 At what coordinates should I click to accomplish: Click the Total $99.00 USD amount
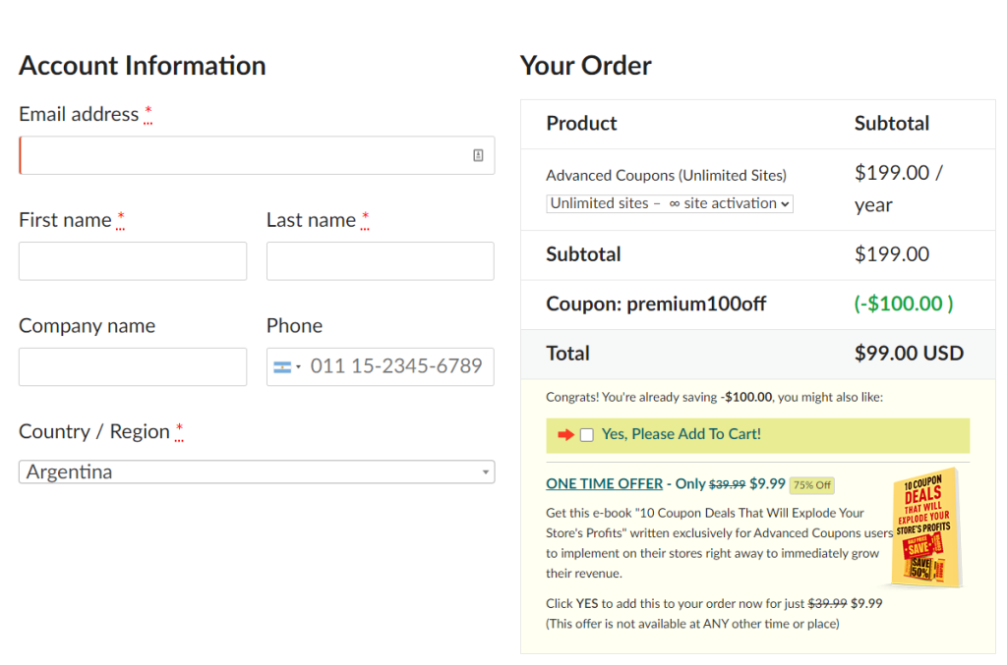(x=908, y=354)
